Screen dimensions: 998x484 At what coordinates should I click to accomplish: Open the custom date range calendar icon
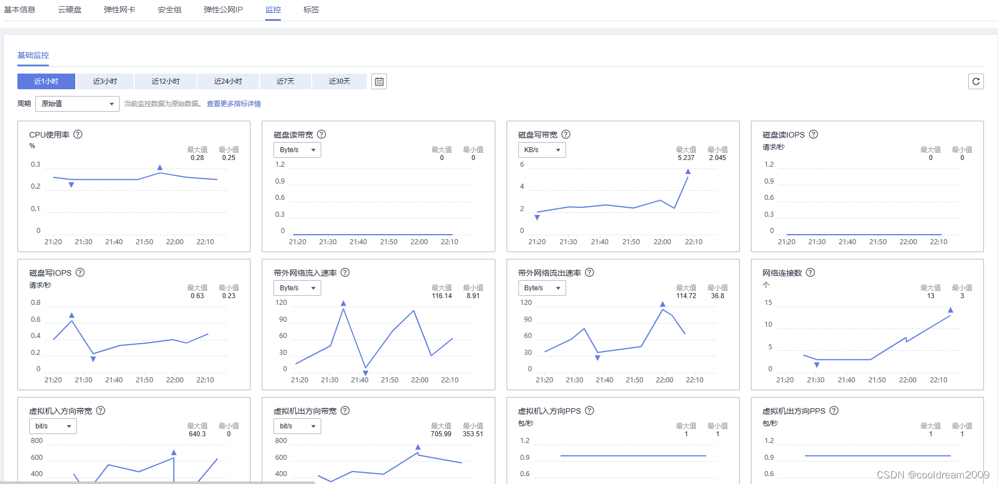coord(379,81)
